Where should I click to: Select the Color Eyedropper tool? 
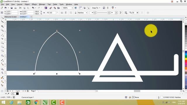[2, 78]
